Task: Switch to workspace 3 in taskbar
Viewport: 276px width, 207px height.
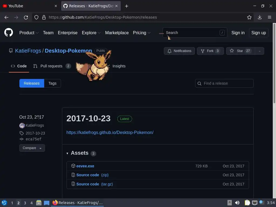Action: point(25,203)
